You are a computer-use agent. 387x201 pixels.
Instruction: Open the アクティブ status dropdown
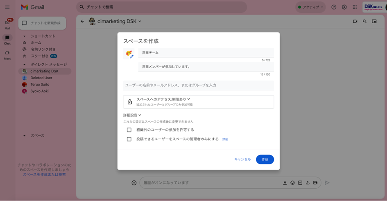(x=311, y=7)
